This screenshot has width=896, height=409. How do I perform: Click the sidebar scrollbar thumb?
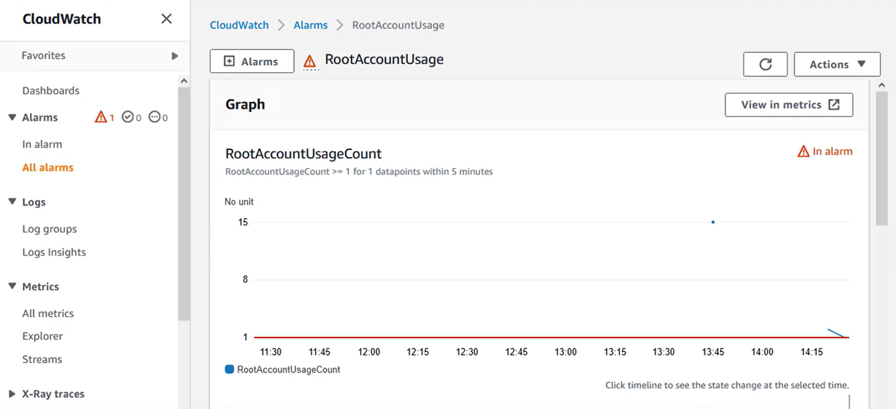[x=184, y=204]
